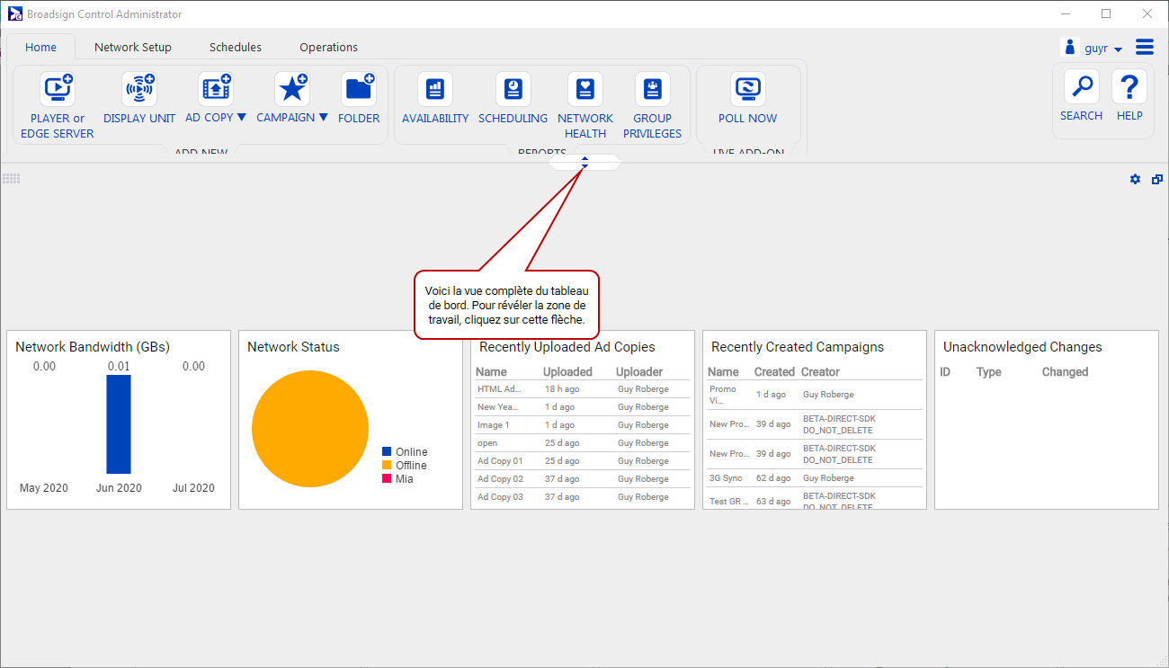This screenshot has height=668, width=1169.
Task: Open dashboard settings gear icon
Action: coord(1135,180)
